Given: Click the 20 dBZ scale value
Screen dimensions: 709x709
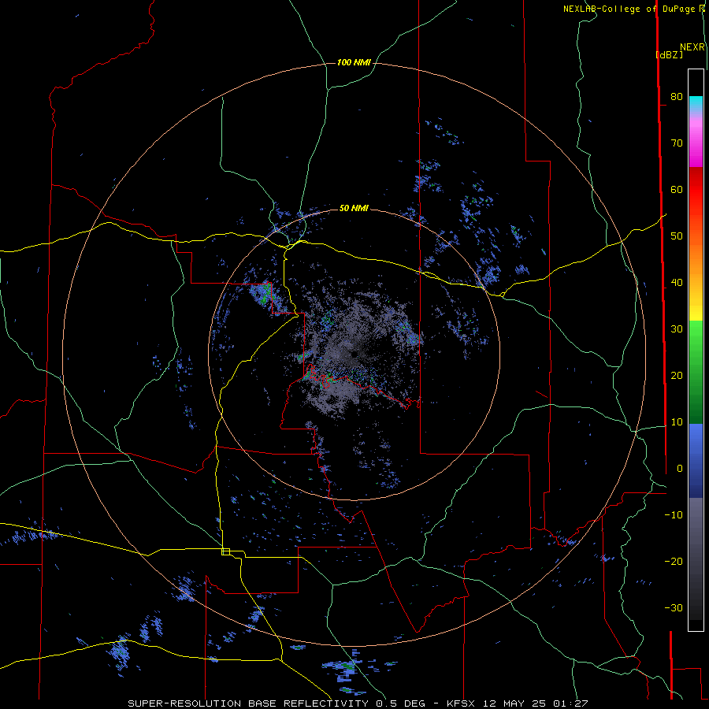Looking at the screenshot, I should pyautogui.click(x=677, y=375).
